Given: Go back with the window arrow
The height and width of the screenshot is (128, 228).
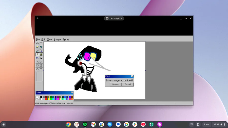Looking at the screenshot, I should pyautogui.click(x=37, y=18).
